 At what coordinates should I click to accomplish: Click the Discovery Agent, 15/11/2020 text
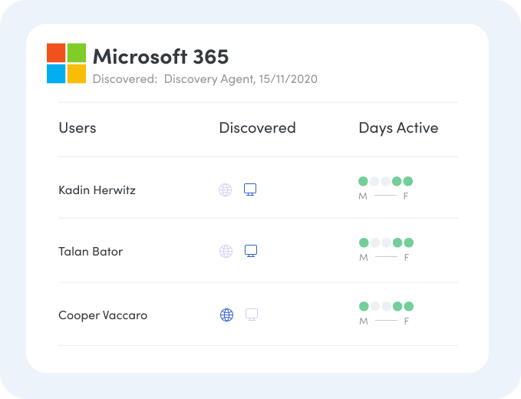241,79
